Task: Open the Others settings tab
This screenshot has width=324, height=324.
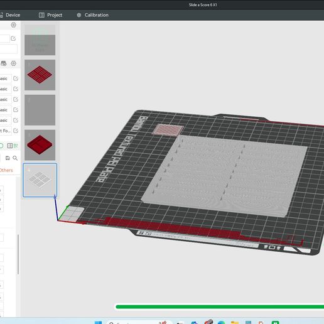Action: 6,170
